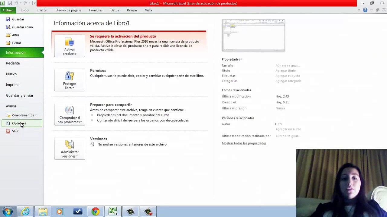This screenshot has height=217, width=387.
Task: Click the 'Información acerca de Libro1' heading
Action: [92, 23]
